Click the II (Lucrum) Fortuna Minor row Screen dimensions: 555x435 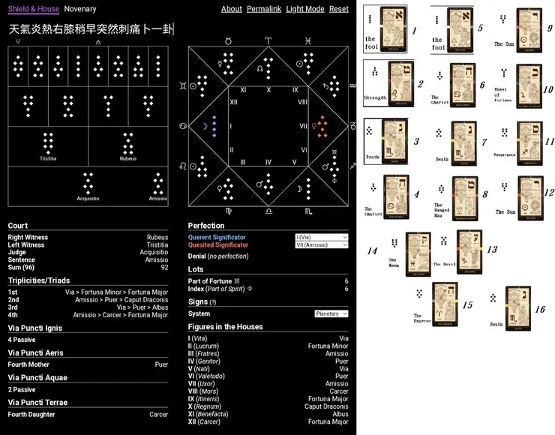point(268,346)
